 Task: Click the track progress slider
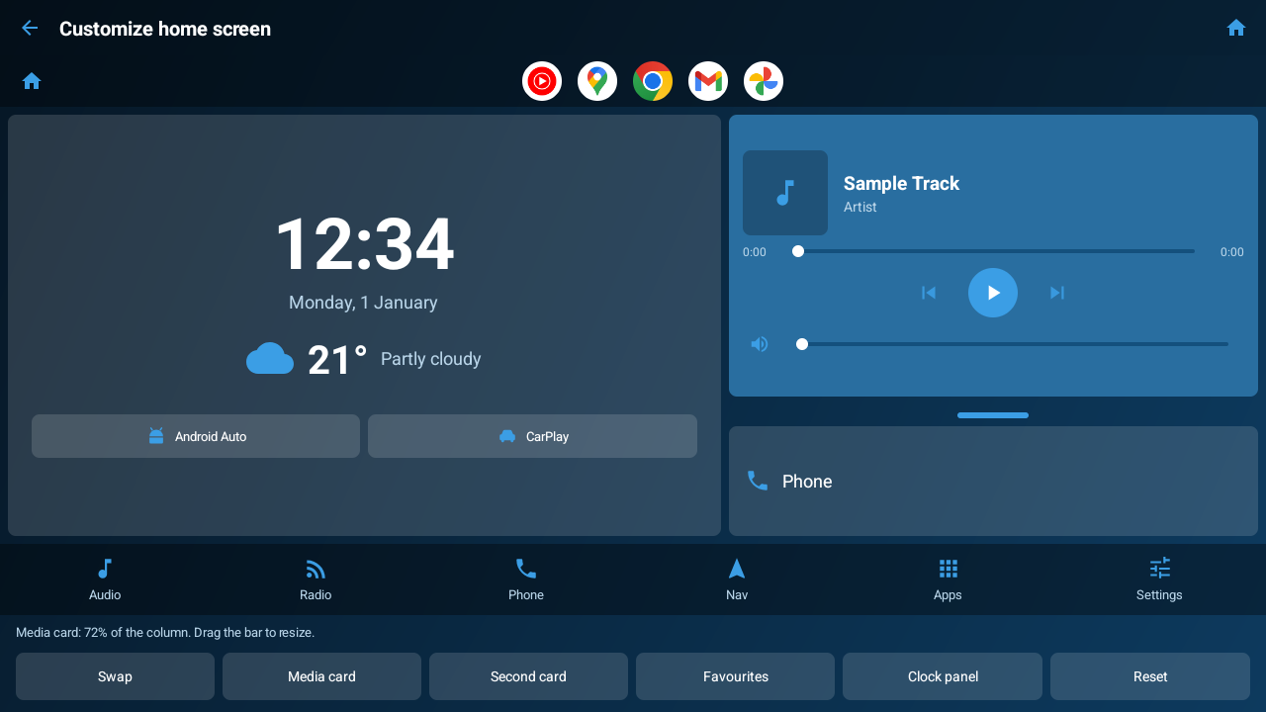[993, 251]
